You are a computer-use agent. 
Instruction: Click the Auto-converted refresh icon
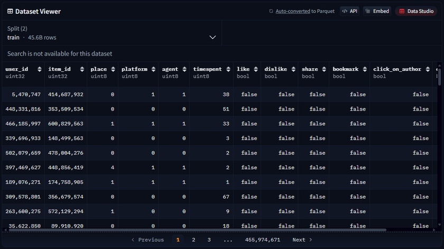click(271, 11)
